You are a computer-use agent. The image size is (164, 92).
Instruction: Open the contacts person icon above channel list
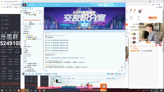[23, 8]
